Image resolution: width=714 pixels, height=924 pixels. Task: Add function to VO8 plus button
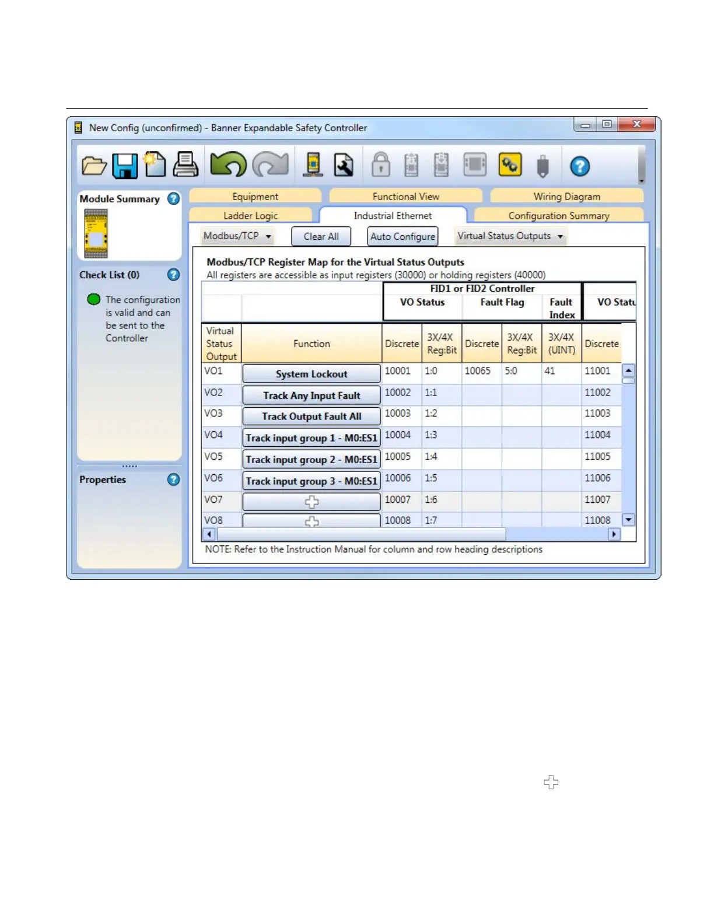(311, 521)
